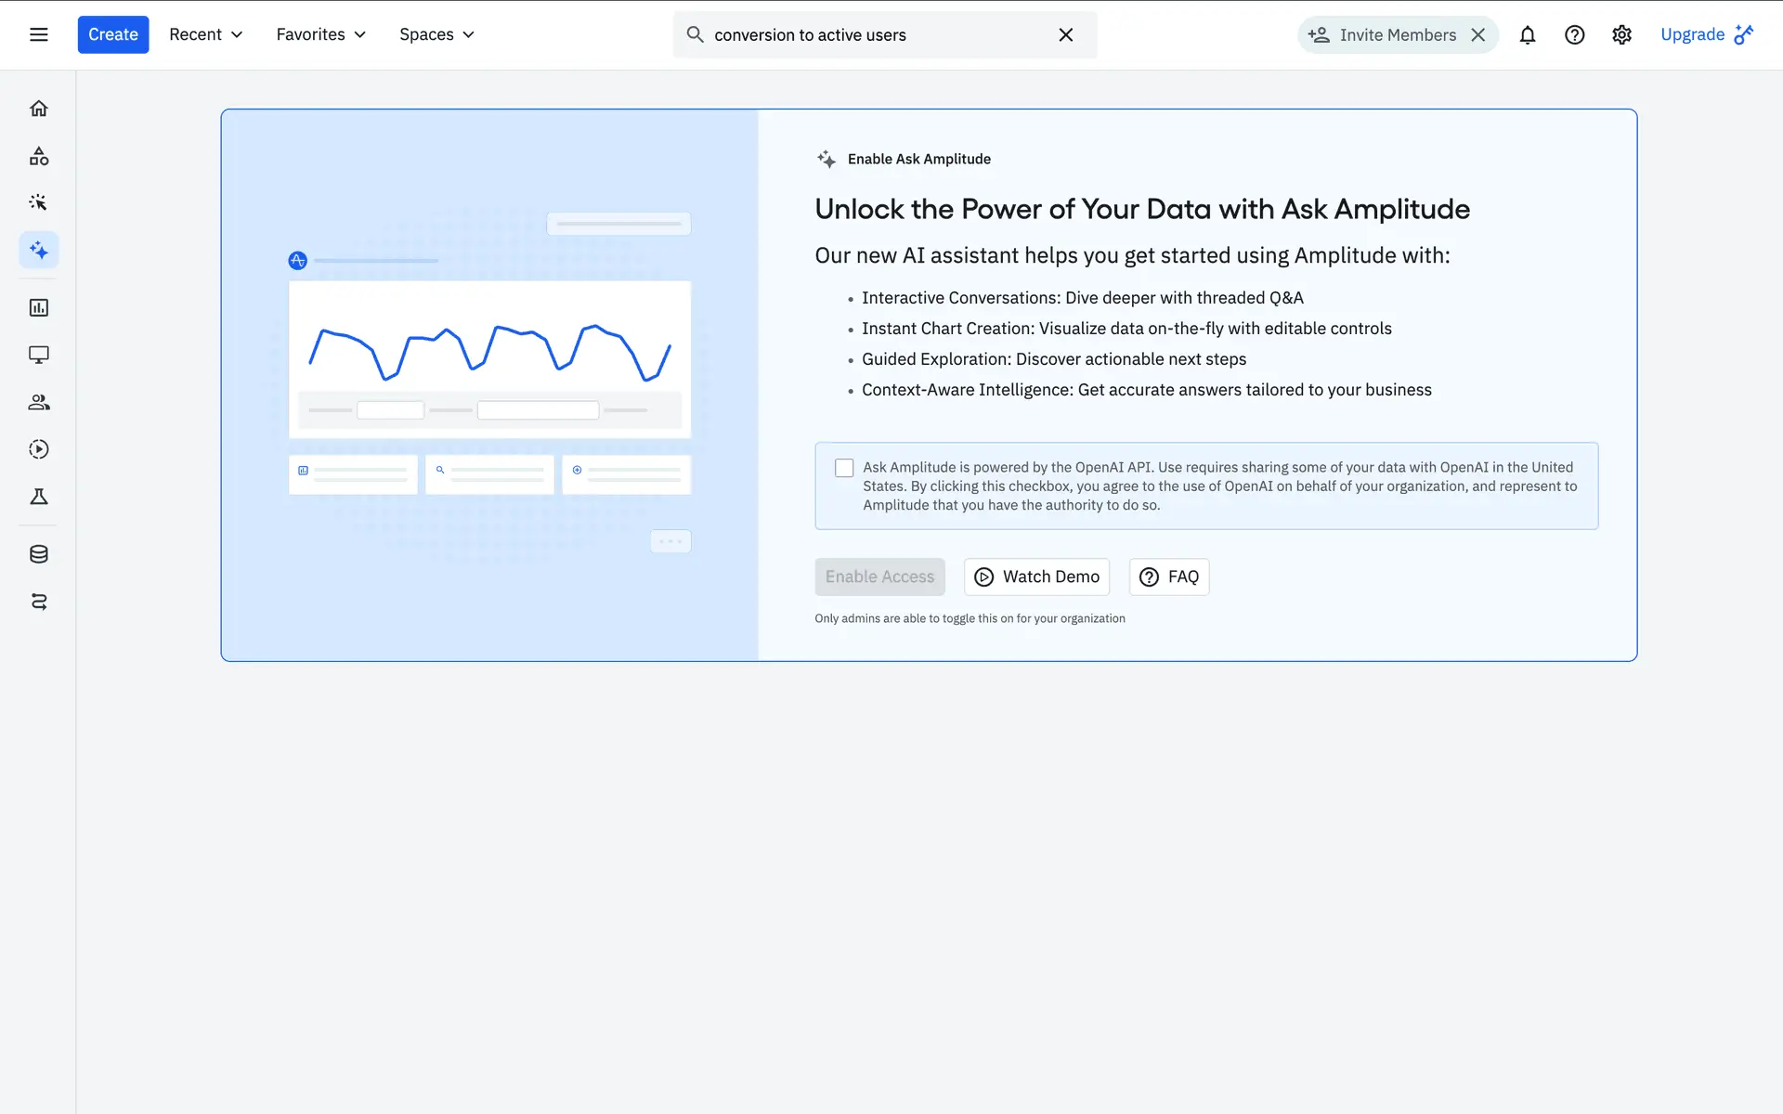Image resolution: width=1783 pixels, height=1114 pixels.
Task: Toggle the hamburger navigation menu
Action: pos(38,34)
